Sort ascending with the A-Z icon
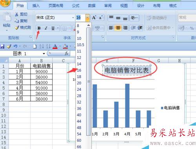 point(42,47)
